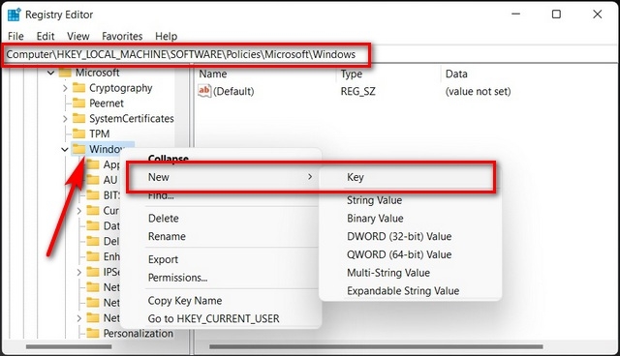Screen dimensions: 620x356
Task: Choose Multi-String Value in submenu
Action: click(388, 273)
